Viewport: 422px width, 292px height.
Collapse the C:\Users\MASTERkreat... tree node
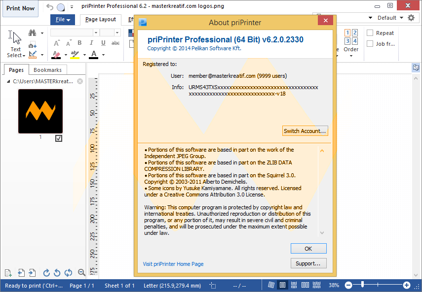tap(8, 81)
